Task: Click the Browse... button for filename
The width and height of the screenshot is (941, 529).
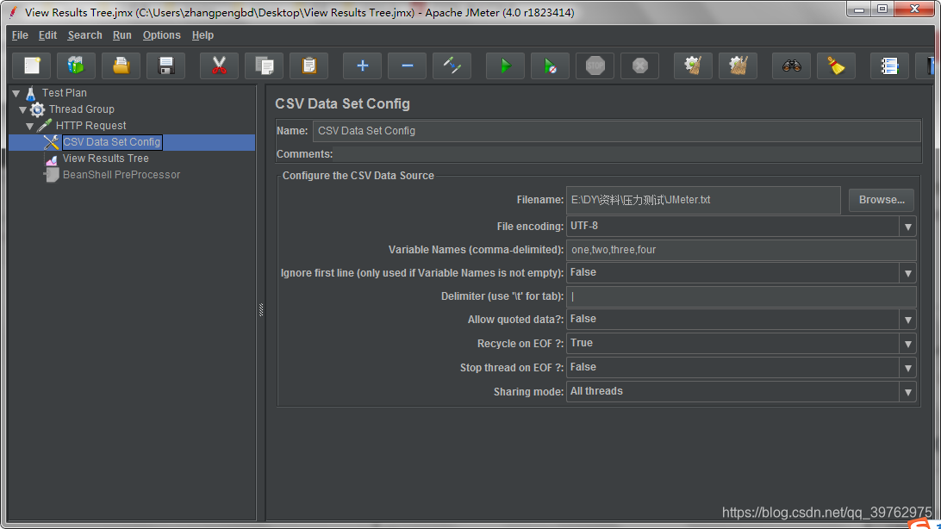Action: click(x=881, y=200)
